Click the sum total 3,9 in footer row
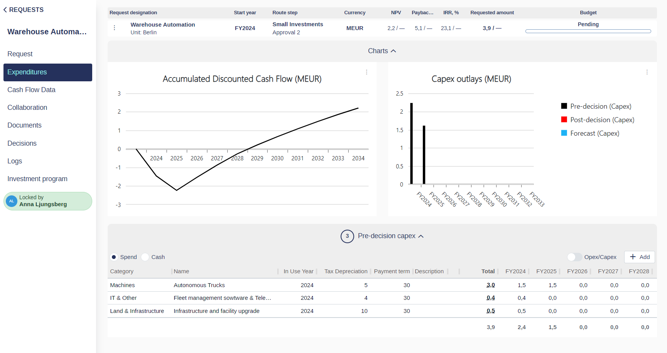Image resolution: width=667 pixels, height=353 pixels. pos(491,327)
